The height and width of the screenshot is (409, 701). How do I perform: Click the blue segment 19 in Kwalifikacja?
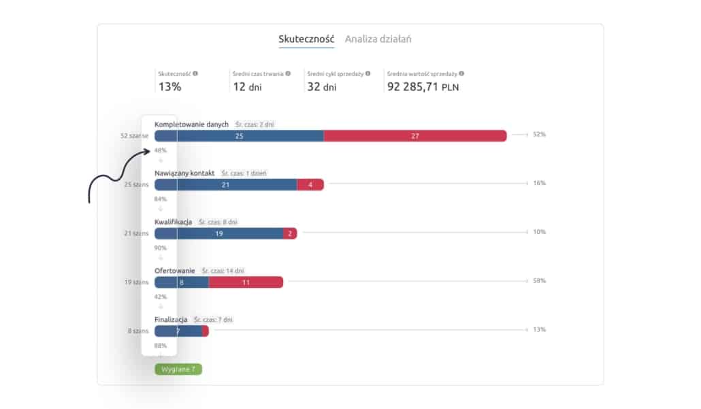[x=219, y=233]
